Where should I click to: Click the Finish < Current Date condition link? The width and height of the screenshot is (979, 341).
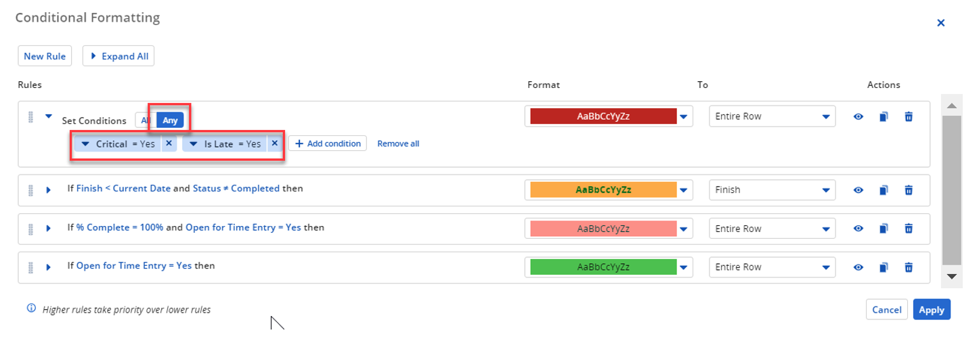[123, 189]
